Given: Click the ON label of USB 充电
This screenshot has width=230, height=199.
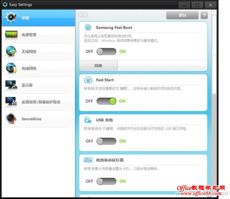Looking at the screenshot, I should [x=123, y=141].
